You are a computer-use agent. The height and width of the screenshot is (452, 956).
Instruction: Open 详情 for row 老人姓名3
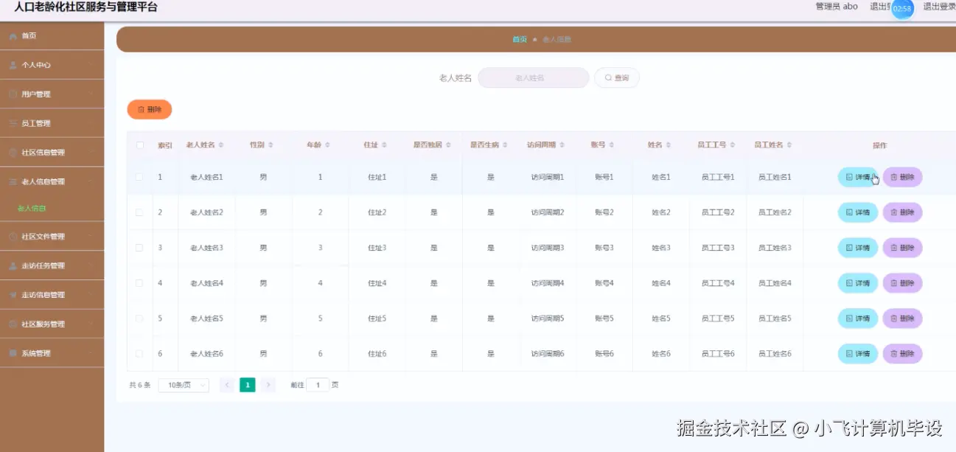coord(858,248)
